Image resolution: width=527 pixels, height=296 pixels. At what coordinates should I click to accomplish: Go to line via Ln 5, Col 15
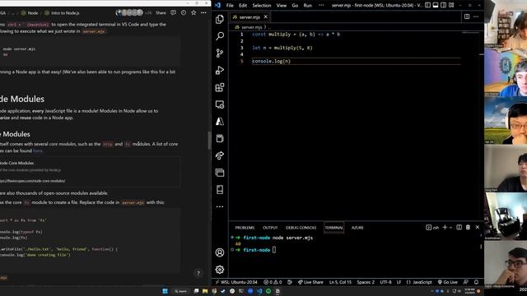340,282
